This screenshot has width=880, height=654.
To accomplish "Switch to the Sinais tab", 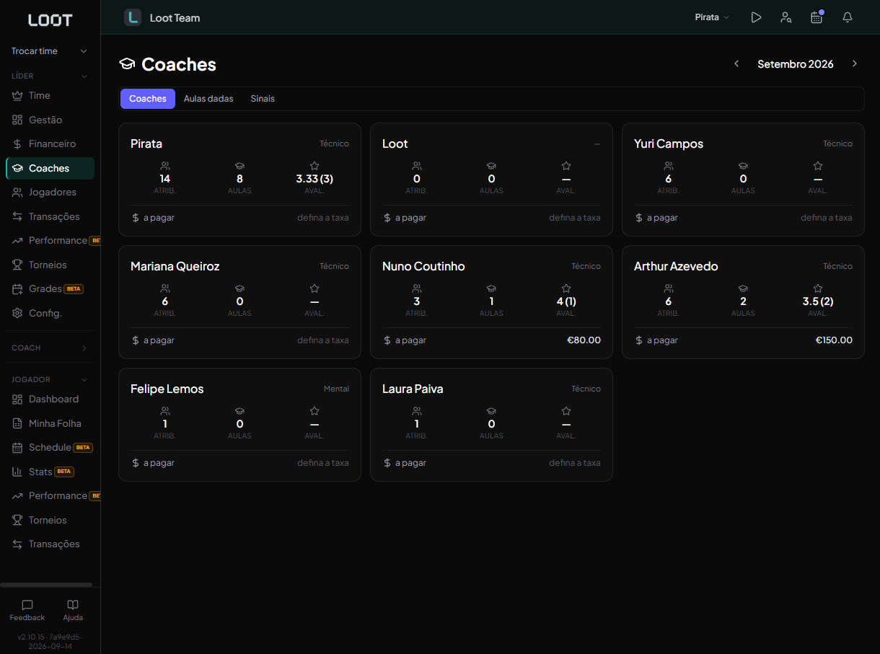I will (263, 99).
